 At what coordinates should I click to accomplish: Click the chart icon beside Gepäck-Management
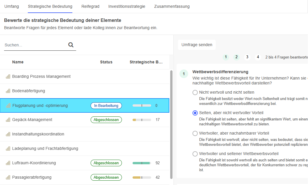pos(8,120)
